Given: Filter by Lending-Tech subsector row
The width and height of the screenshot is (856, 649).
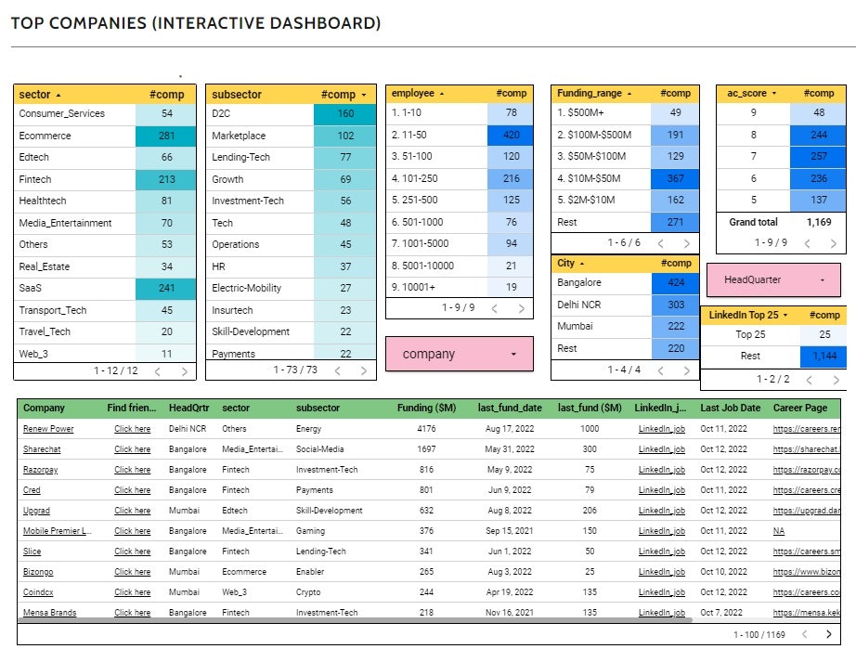Looking at the screenshot, I should 291,157.
